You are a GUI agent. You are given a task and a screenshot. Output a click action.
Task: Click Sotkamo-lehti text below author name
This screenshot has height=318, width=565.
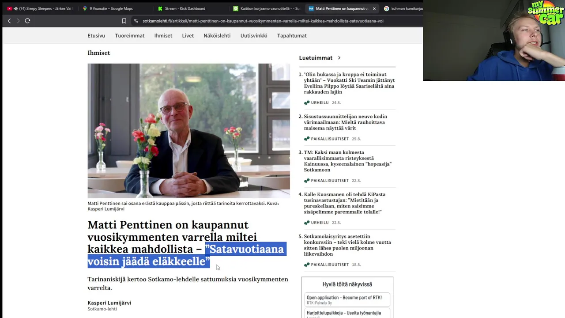102,309
